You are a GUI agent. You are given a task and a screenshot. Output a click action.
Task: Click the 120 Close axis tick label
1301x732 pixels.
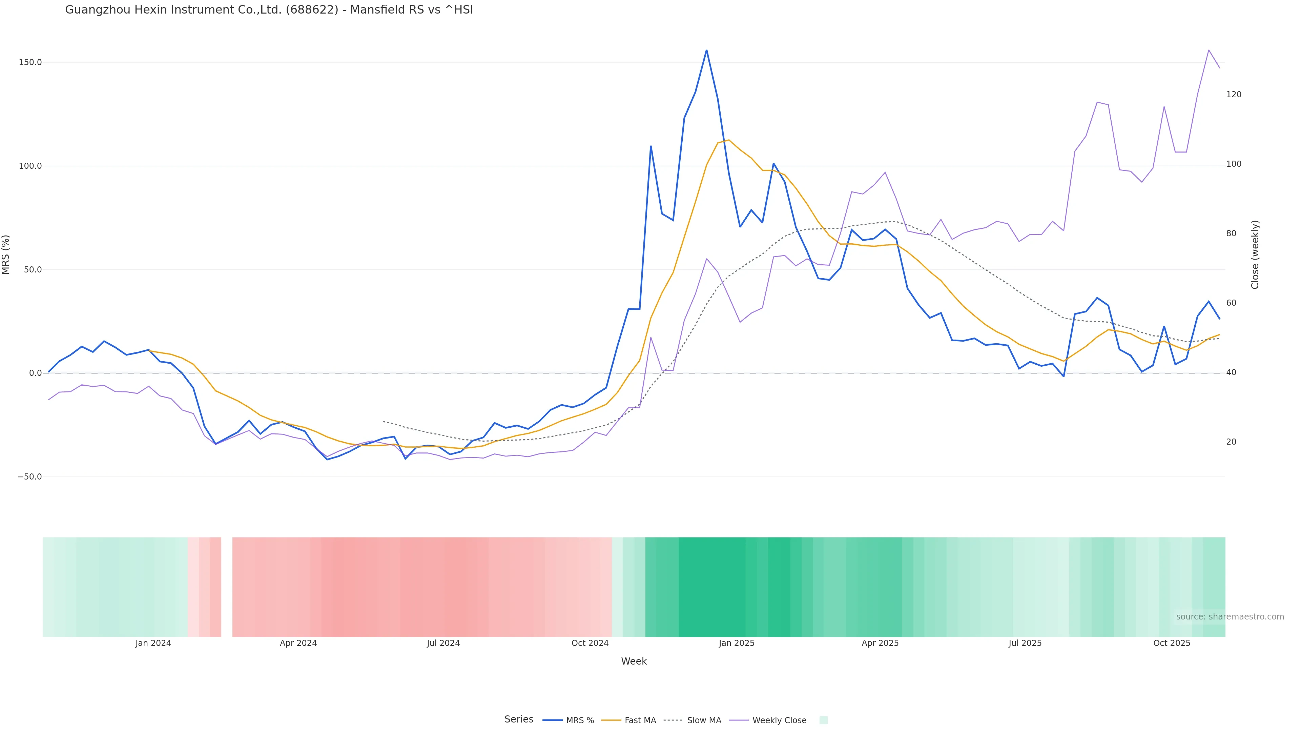coord(1233,95)
